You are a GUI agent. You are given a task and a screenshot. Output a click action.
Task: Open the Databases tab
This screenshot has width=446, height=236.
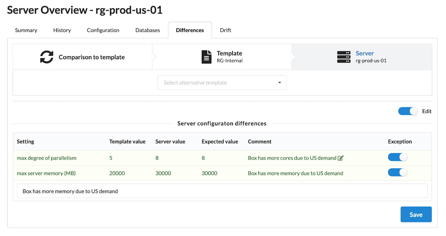(148, 30)
